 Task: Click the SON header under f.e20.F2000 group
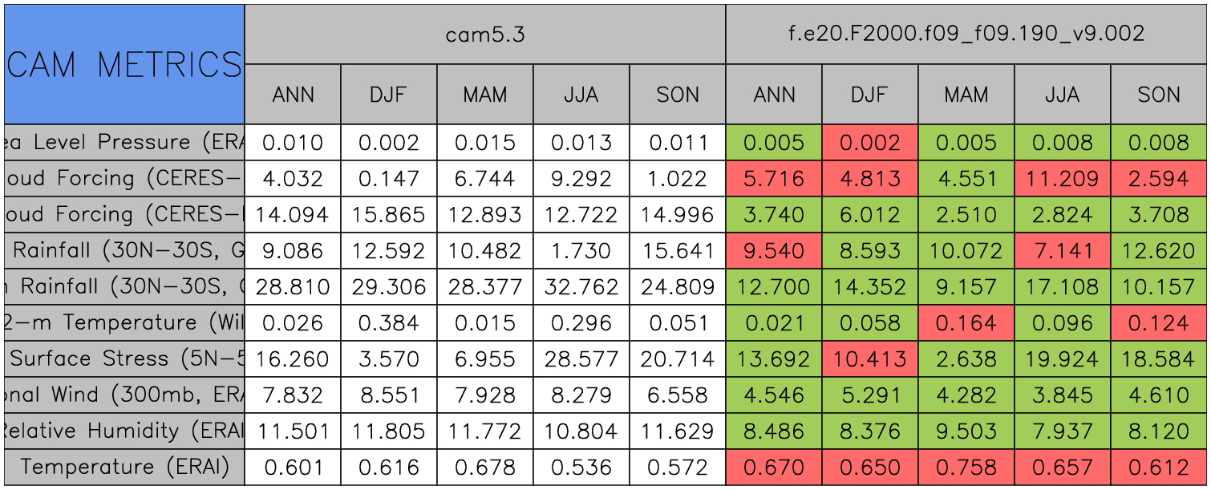coord(1159,95)
